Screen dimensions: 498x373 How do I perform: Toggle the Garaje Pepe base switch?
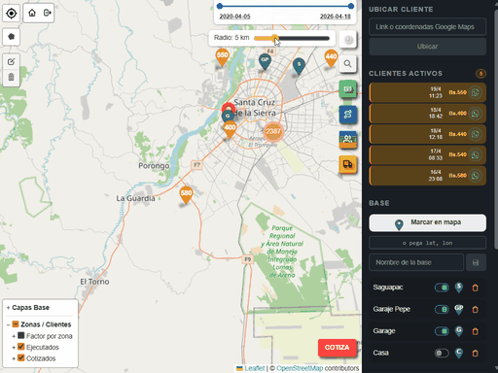click(442, 310)
